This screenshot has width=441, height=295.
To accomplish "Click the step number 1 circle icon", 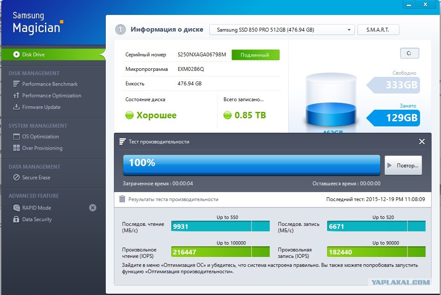I will click(x=120, y=29).
